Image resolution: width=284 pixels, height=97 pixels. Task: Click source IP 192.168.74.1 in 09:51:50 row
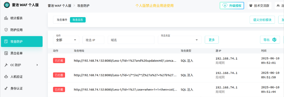pyautogui.click(x=226, y=73)
